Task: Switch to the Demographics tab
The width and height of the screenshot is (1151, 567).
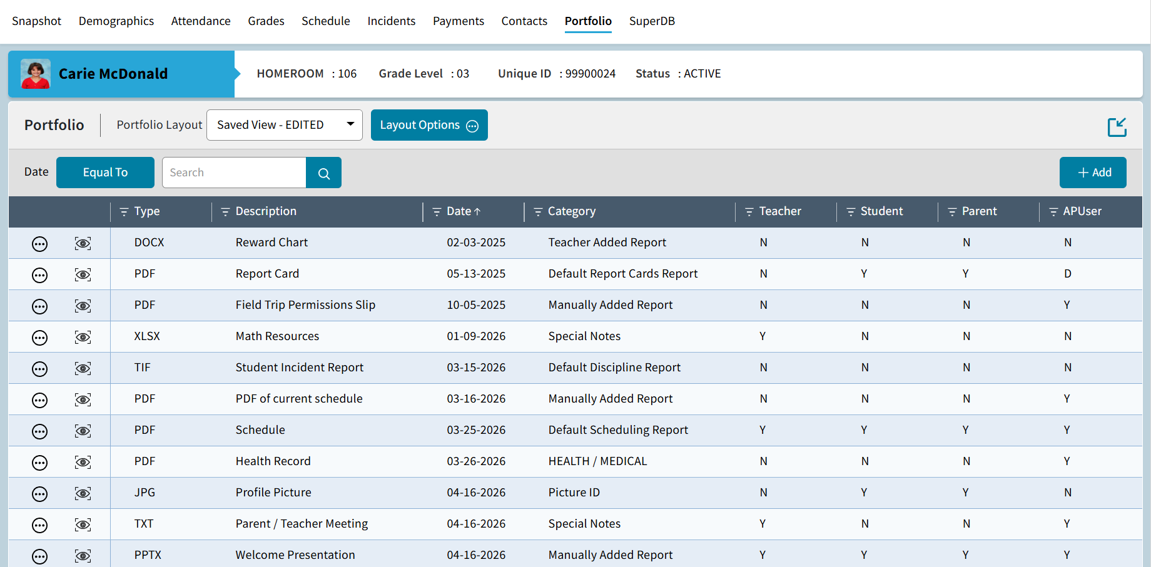Action: pyautogui.click(x=116, y=21)
